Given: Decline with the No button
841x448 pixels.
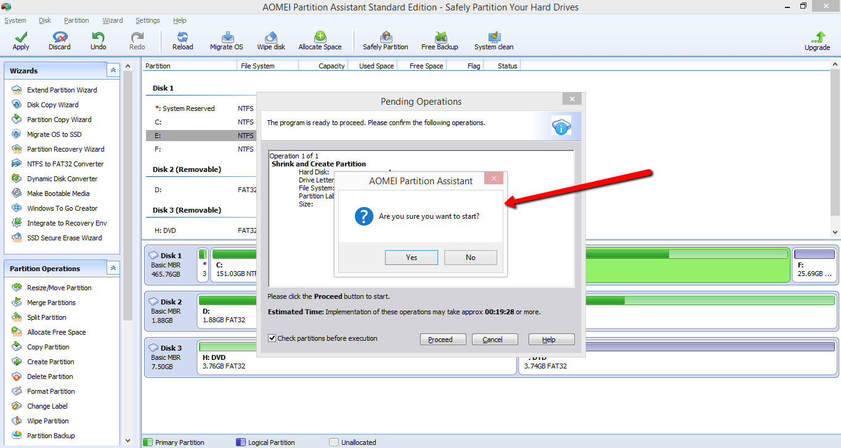Looking at the screenshot, I should point(471,258).
